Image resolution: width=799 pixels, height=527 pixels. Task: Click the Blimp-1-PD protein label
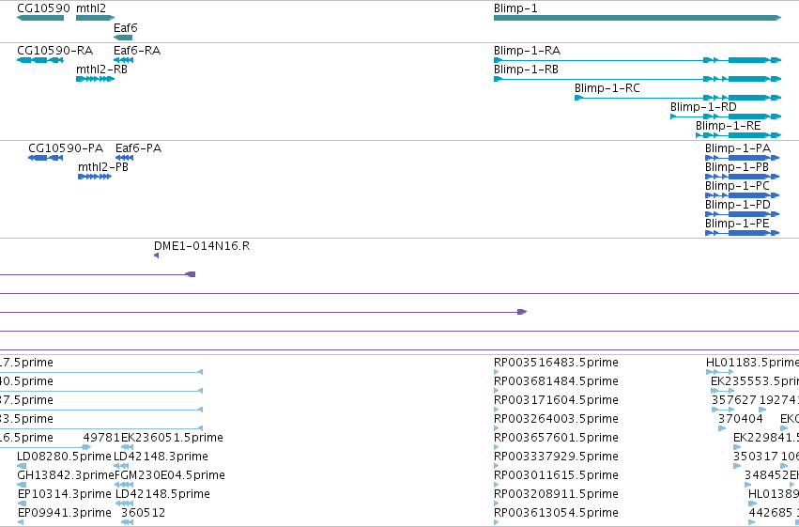(738, 205)
